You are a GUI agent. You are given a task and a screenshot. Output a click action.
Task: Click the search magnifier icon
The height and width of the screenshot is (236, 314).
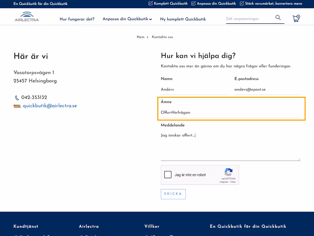(x=278, y=18)
